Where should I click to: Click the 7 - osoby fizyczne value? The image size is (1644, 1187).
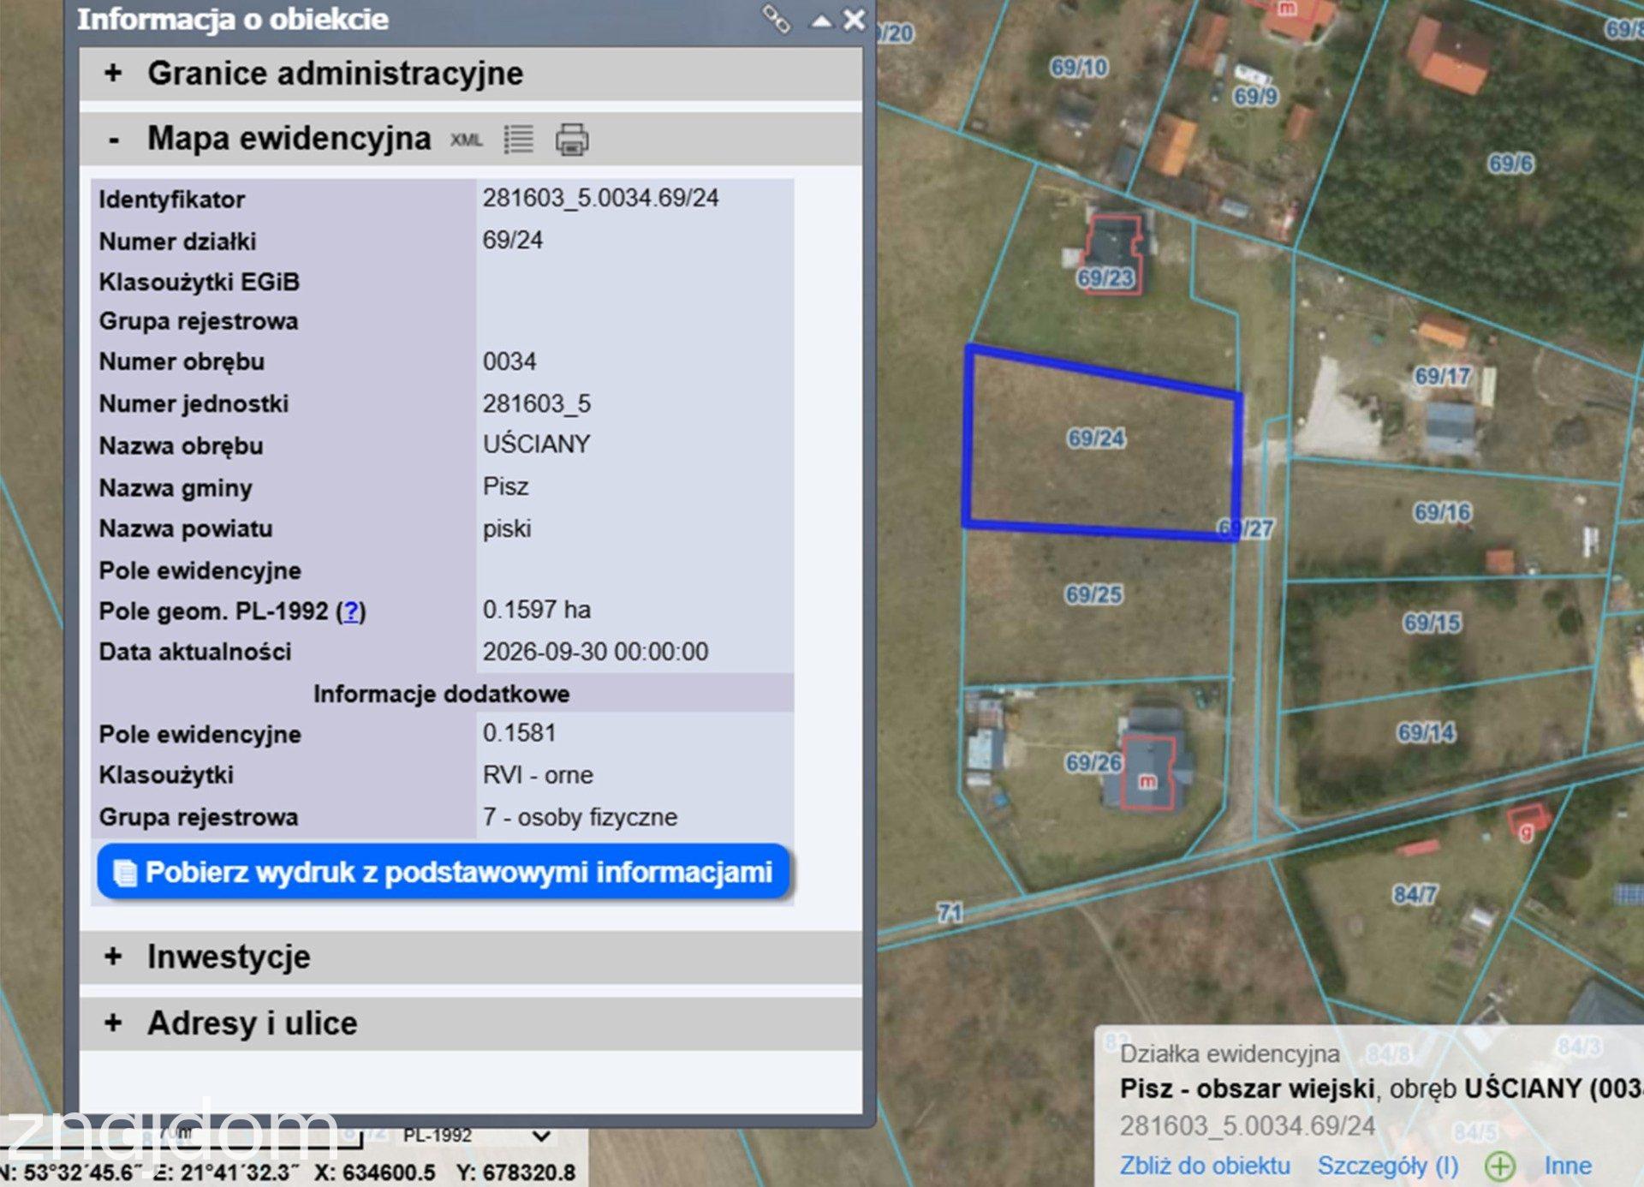point(580,817)
